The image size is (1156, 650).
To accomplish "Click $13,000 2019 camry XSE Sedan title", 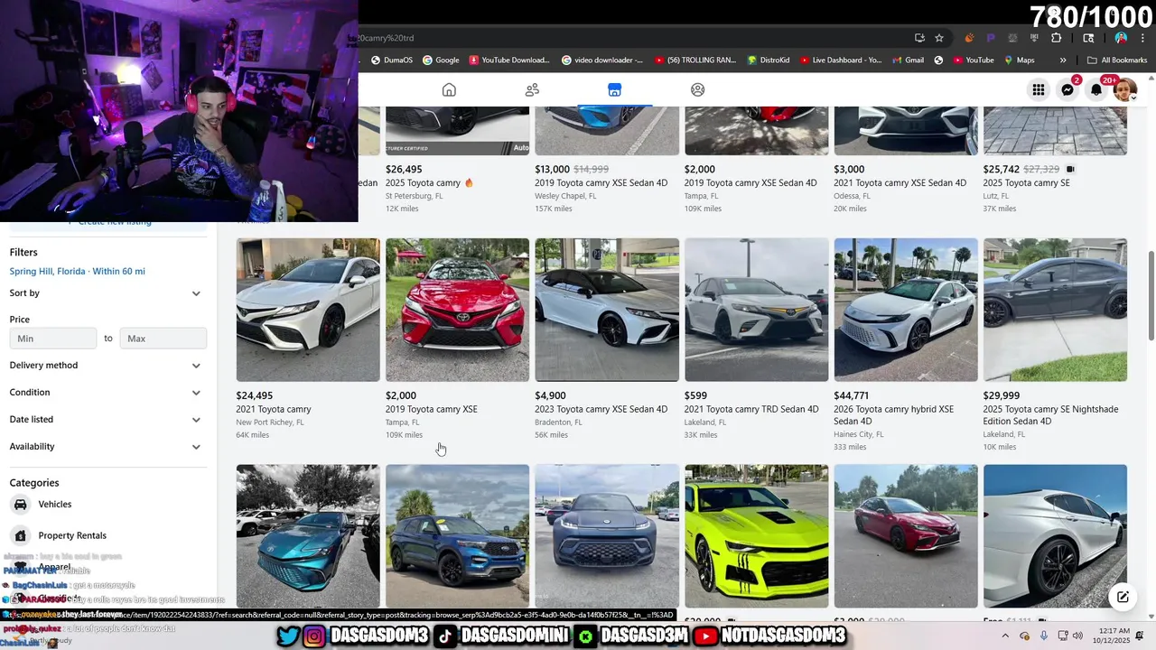I will click(601, 183).
